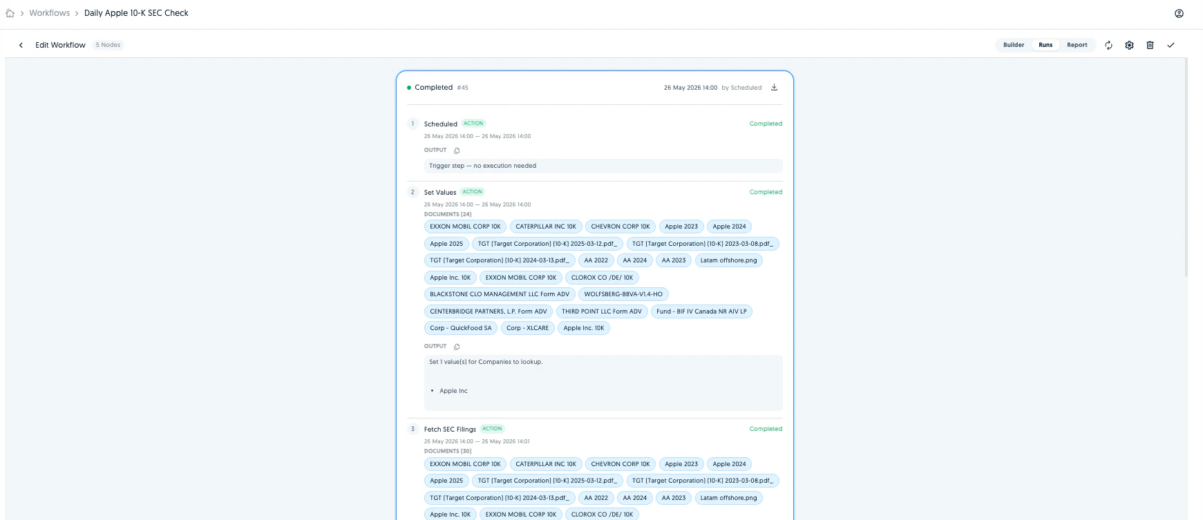Click 'Set 1 value(s) for Companies to lookup.'

coord(486,362)
